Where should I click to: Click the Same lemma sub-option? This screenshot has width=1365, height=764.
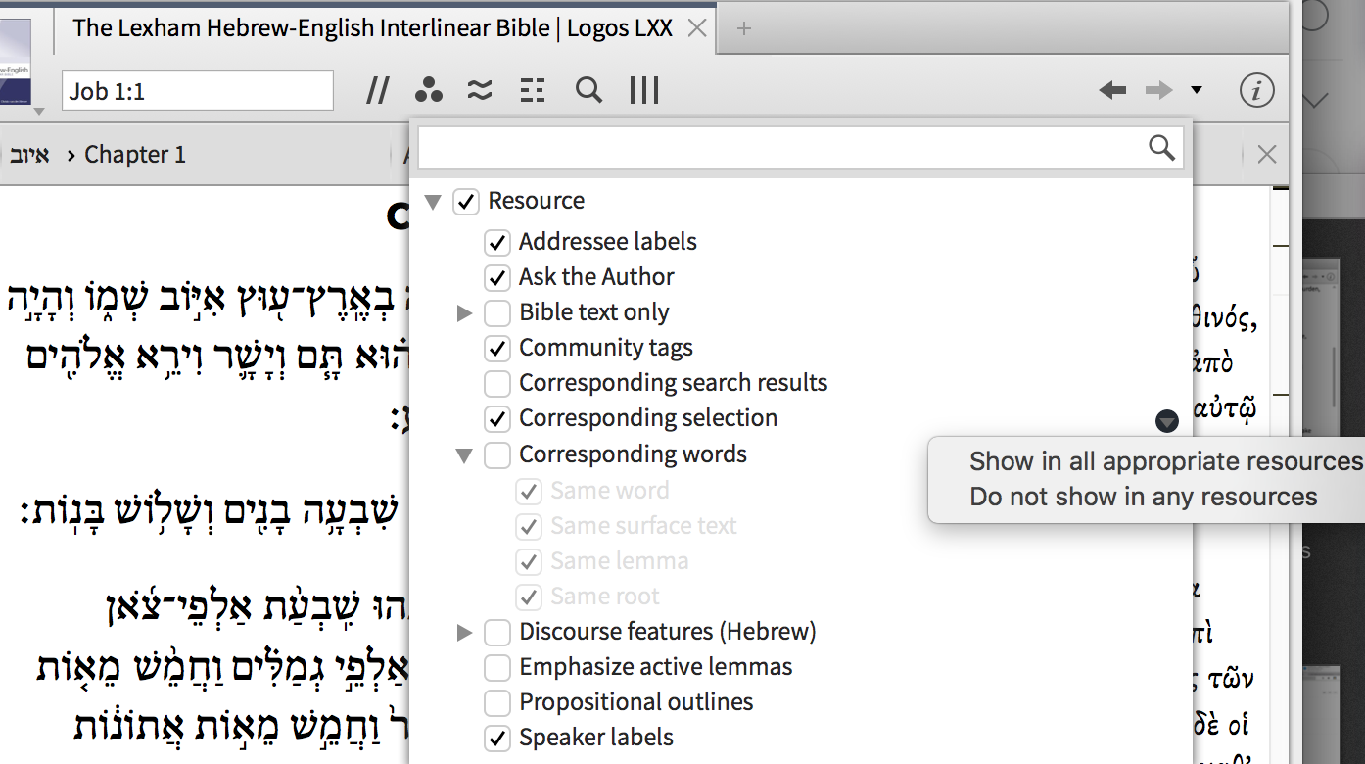click(x=619, y=560)
